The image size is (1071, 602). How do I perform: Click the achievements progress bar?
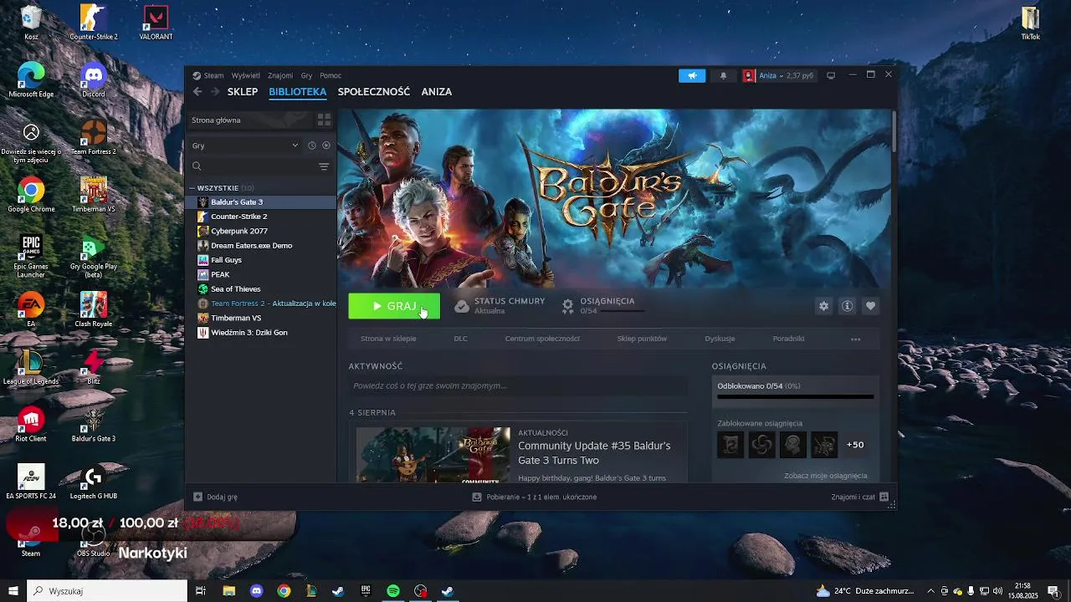coord(795,397)
